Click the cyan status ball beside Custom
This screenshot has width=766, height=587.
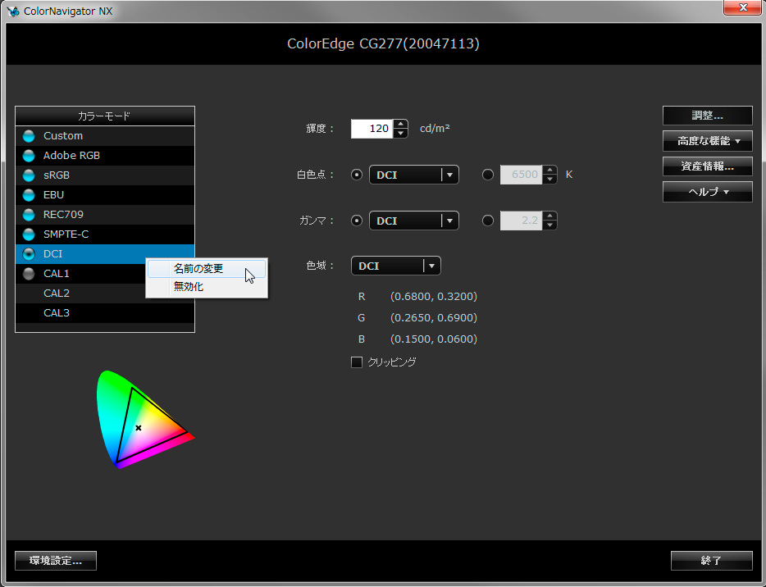(29, 136)
